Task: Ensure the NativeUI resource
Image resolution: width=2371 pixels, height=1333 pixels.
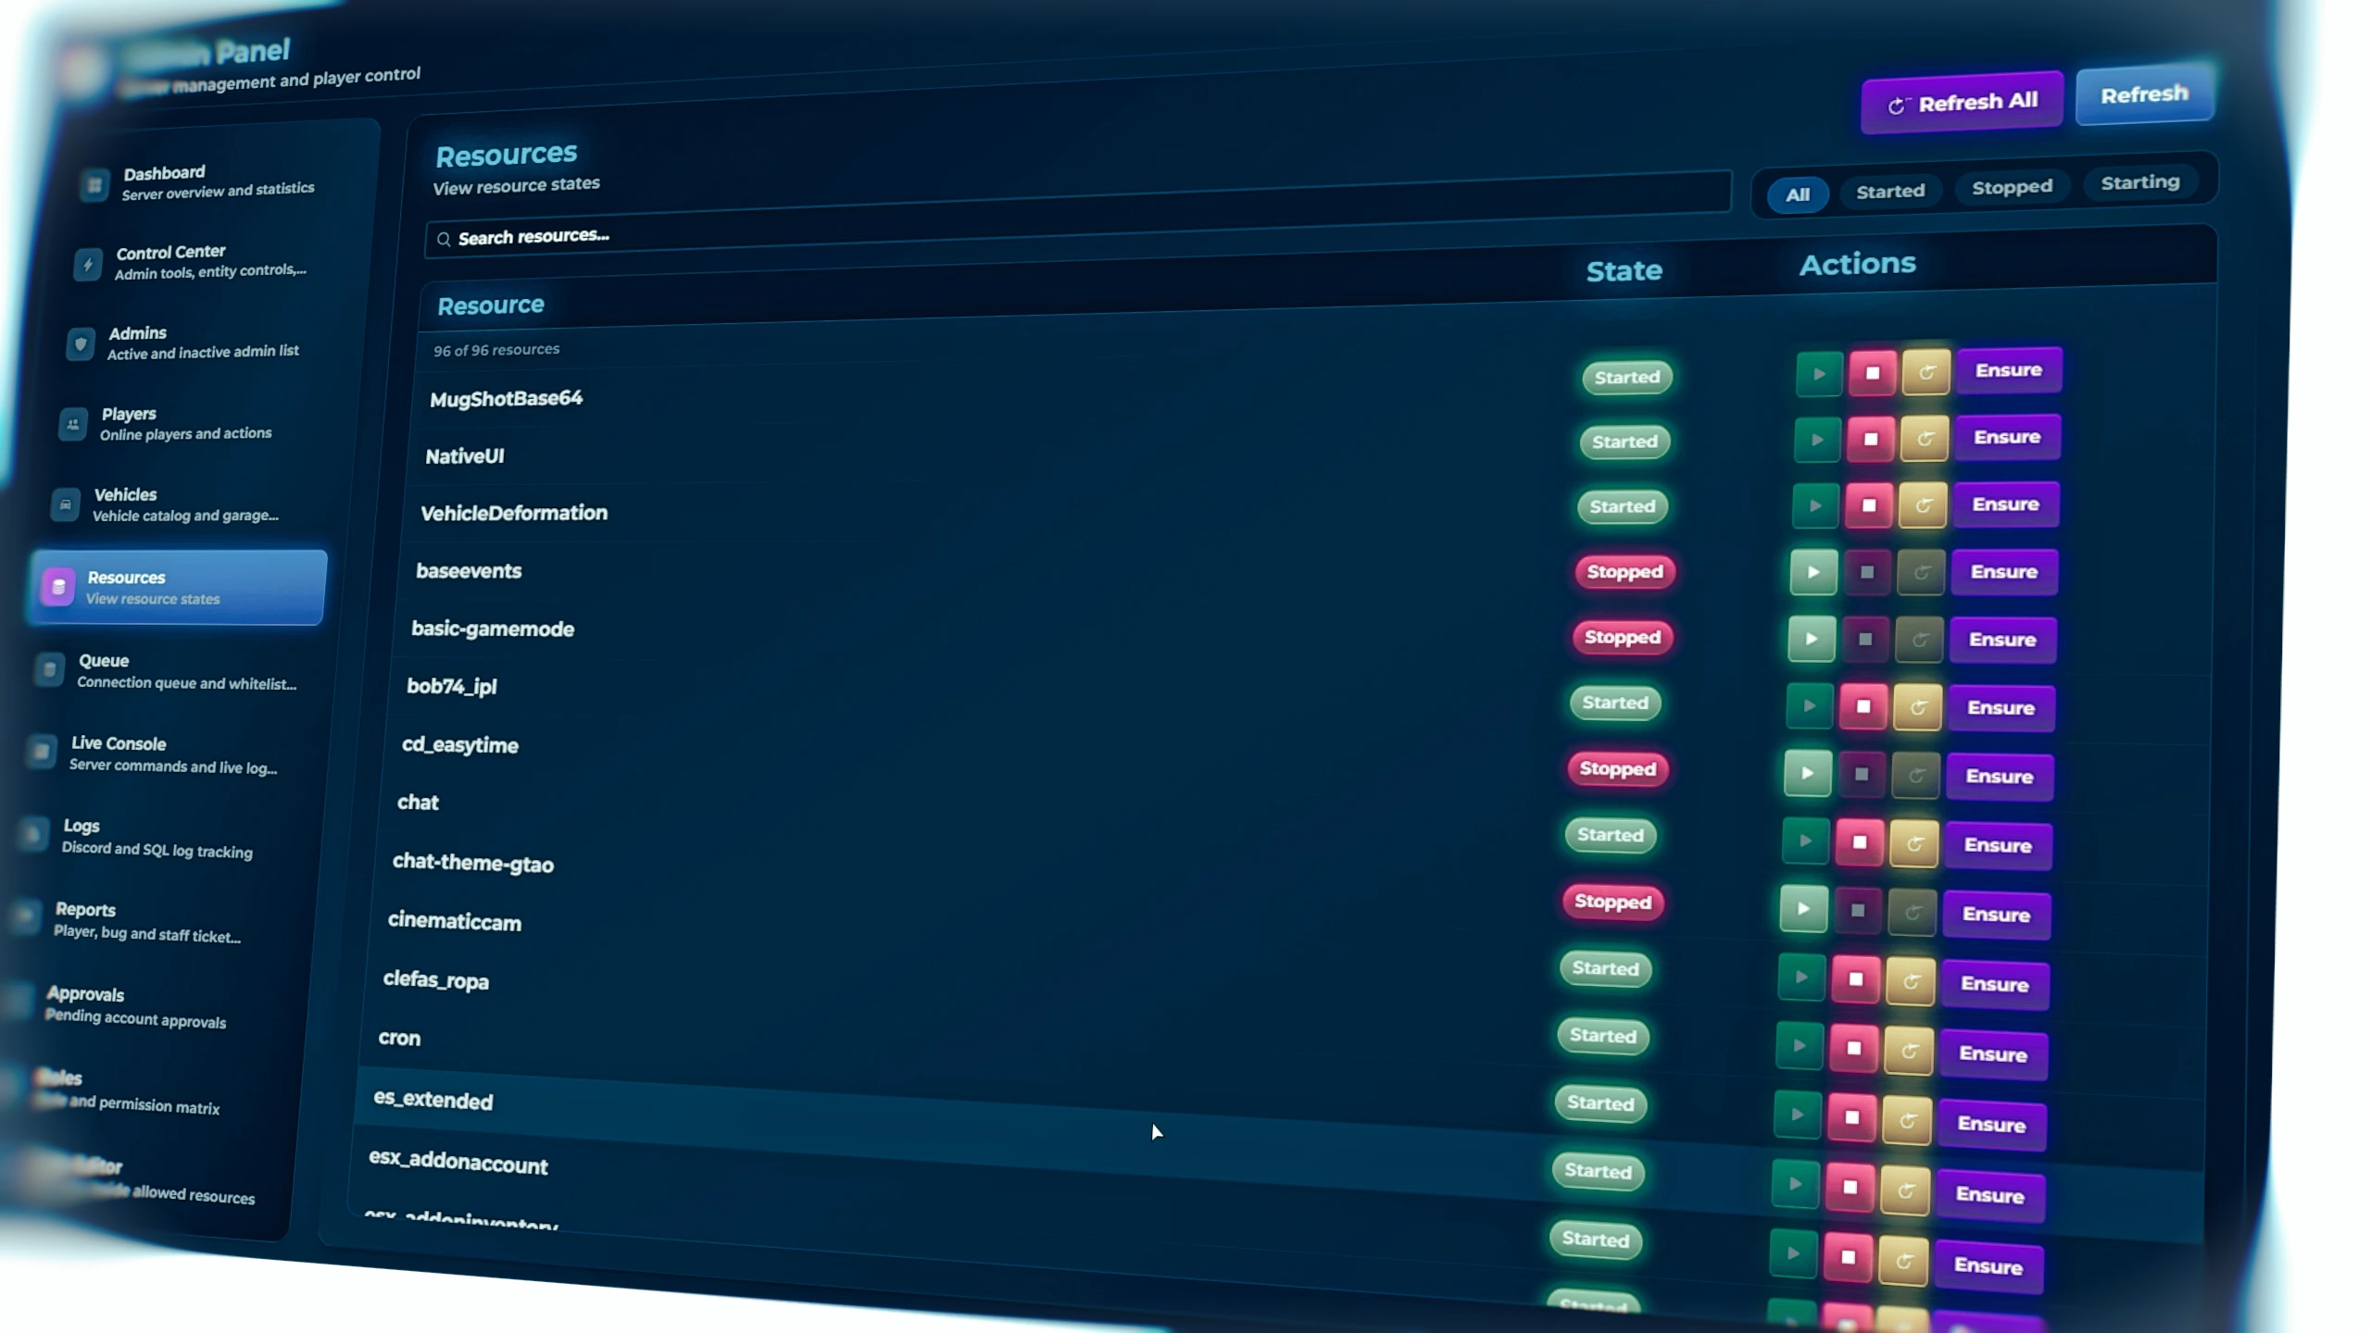Action: [2007, 437]
